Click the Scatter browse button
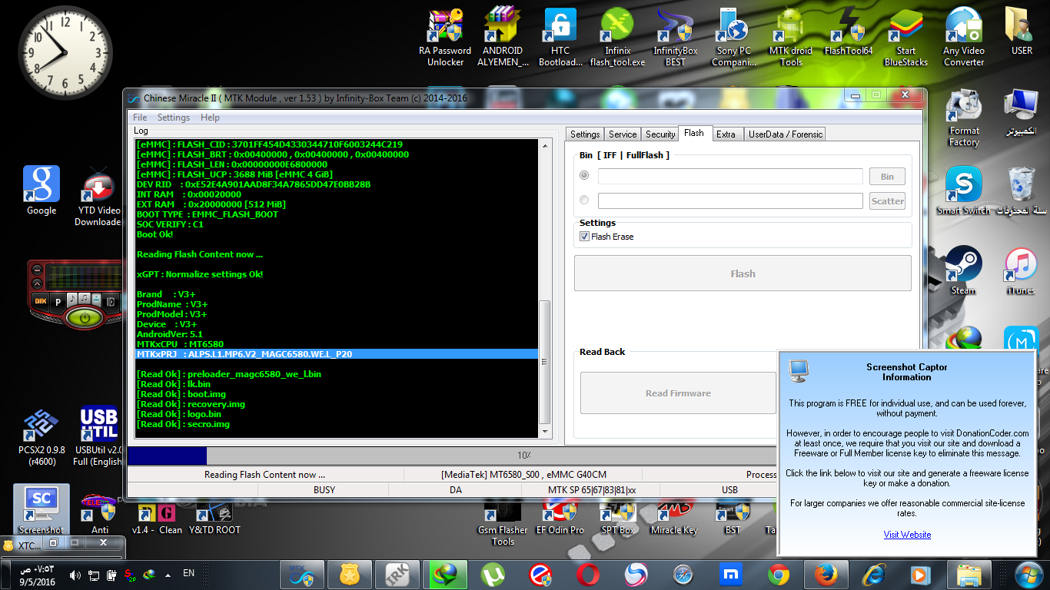The width and height of the screenshot is (1050, 590). coord(887,201)
